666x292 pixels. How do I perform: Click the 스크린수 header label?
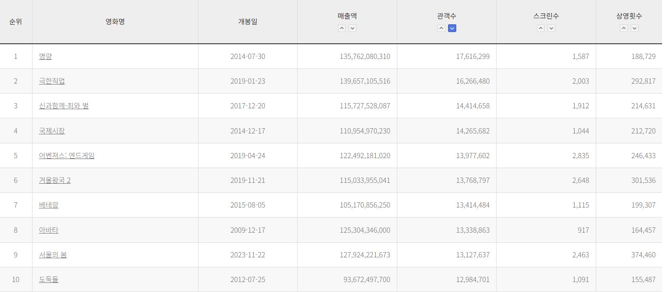(x=546, y=16)
